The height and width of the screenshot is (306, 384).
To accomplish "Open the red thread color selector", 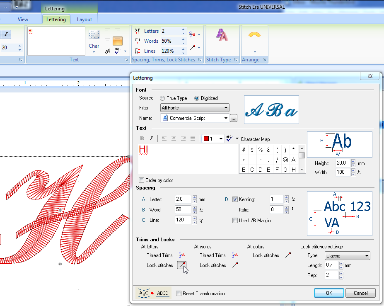I will pyautogui.click(x=213, y=138).
